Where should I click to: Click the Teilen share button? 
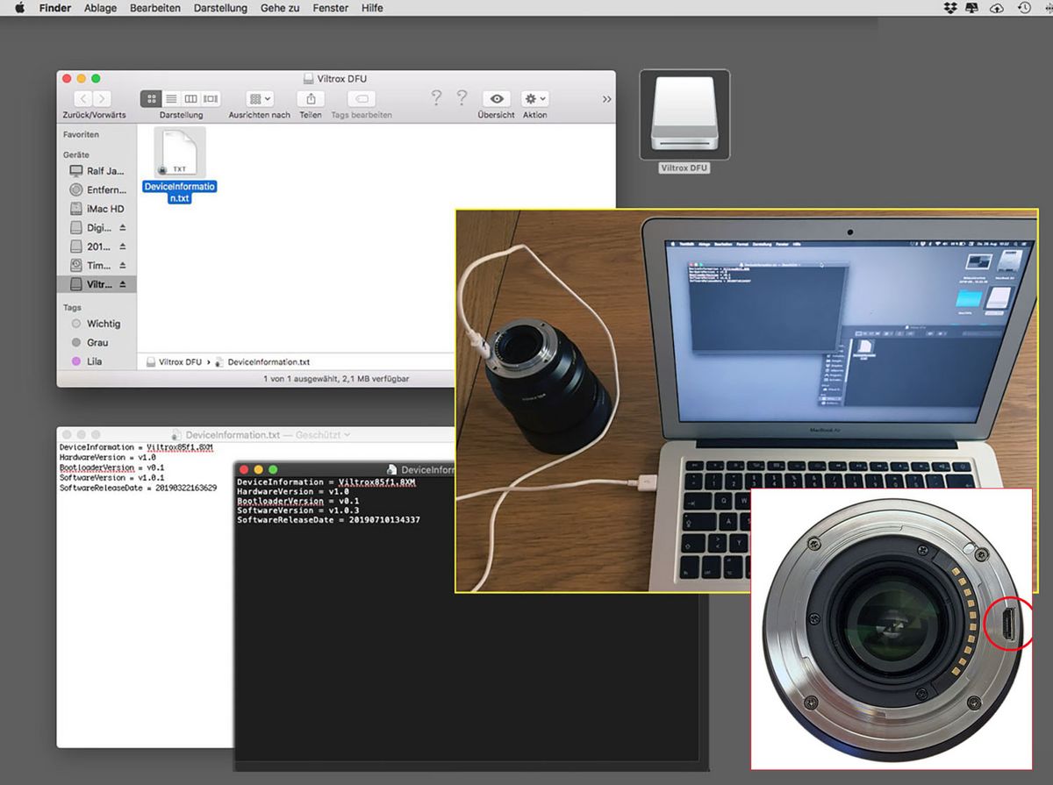[310, 99]
